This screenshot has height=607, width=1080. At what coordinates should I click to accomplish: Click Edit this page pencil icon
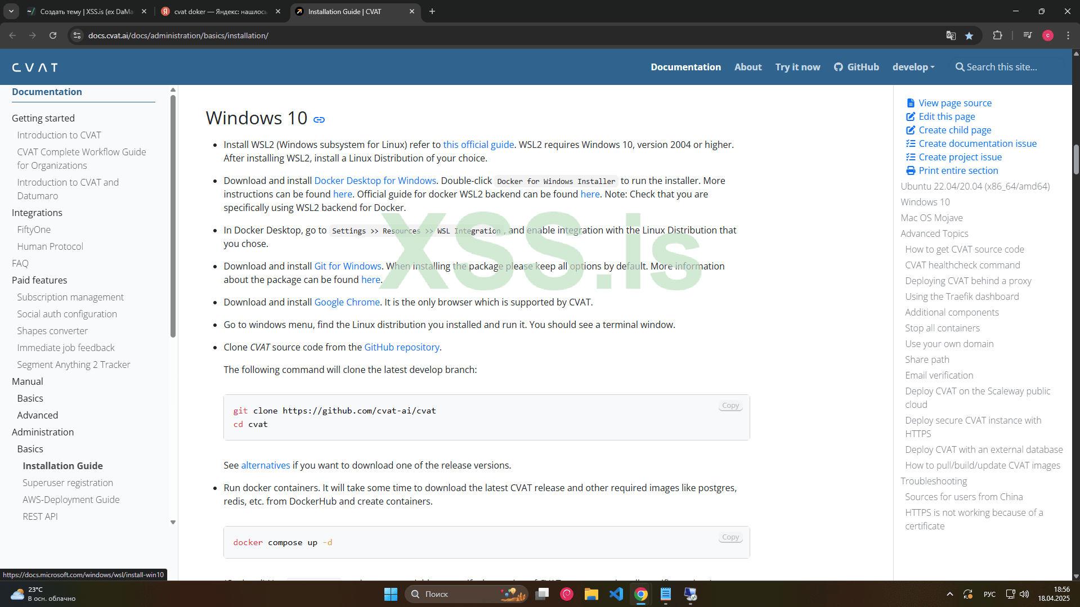tap(911, 116)
